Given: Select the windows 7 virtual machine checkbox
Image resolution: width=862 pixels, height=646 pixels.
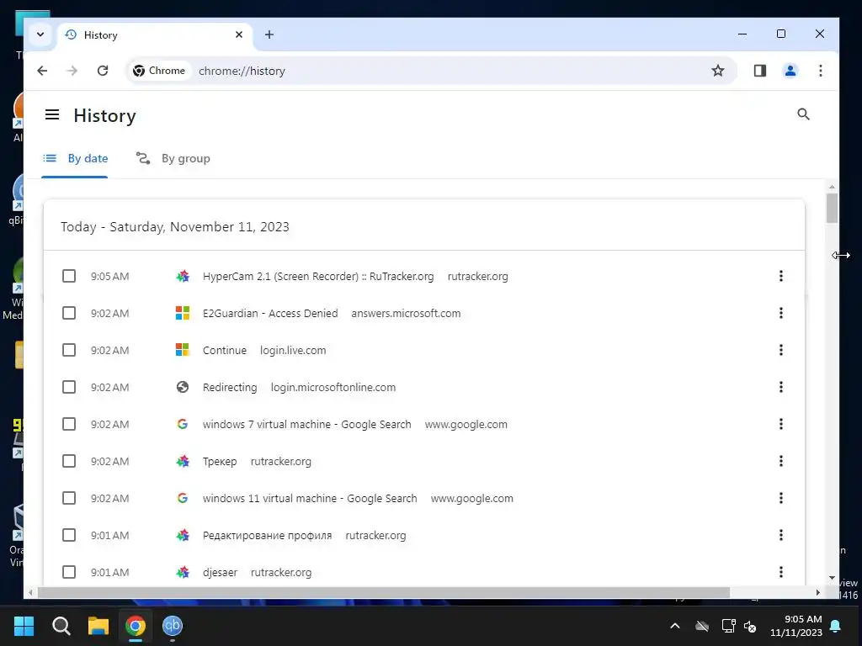Looking at the screenshot, I should click(x=69, y=424).
